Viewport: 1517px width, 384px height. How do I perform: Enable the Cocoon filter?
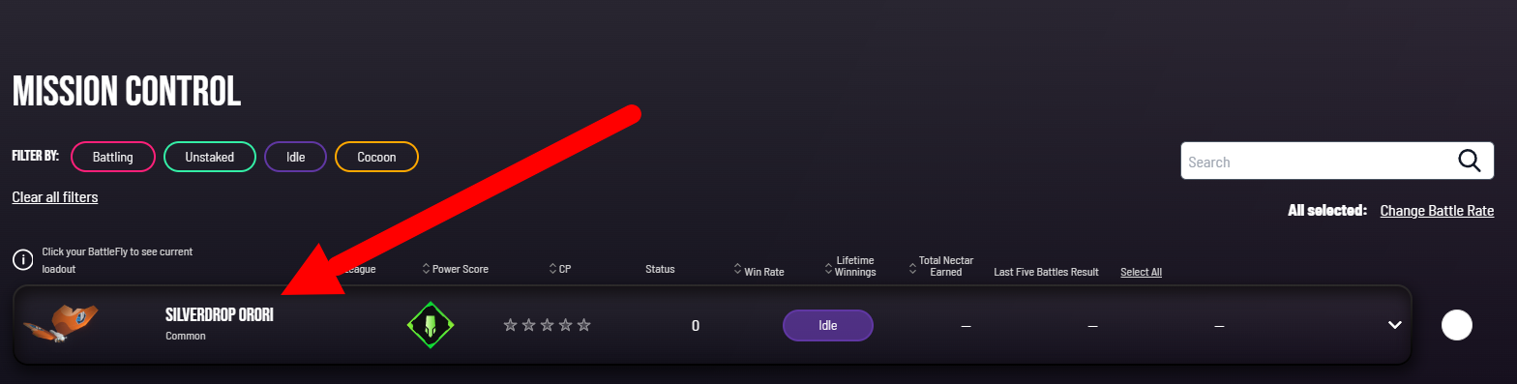click(x=376, y=157)
